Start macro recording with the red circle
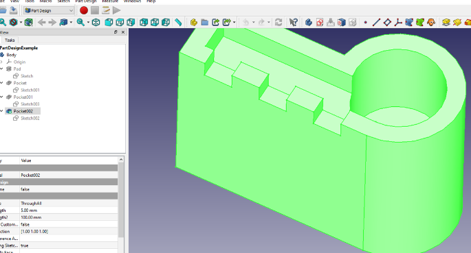 click(x=84, y=10)
